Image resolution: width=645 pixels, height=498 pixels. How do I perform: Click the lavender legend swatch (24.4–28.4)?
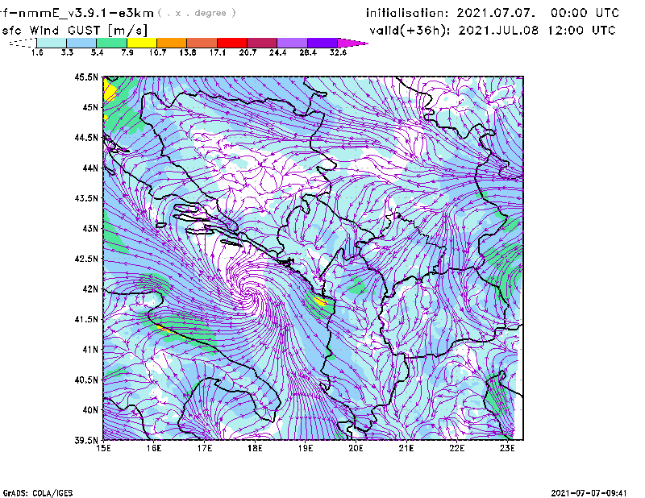tap(293, 43)
